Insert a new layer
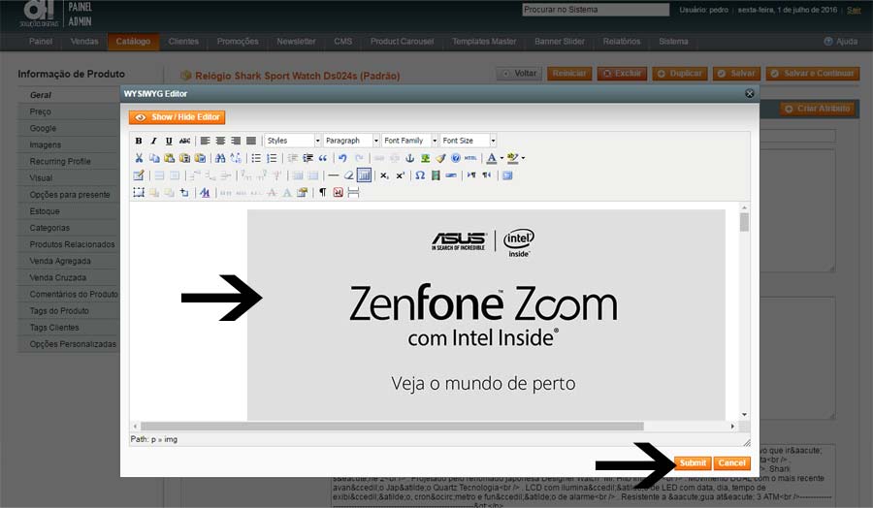The image size is (873, 508). point(139,193)
